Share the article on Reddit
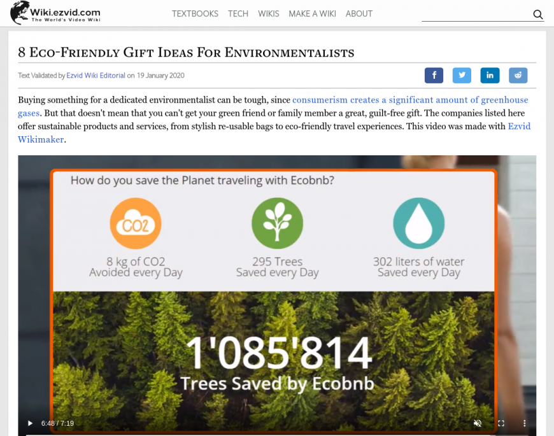Image resolution: width=554 pixels, height=436 pixels. click(518, 75)
